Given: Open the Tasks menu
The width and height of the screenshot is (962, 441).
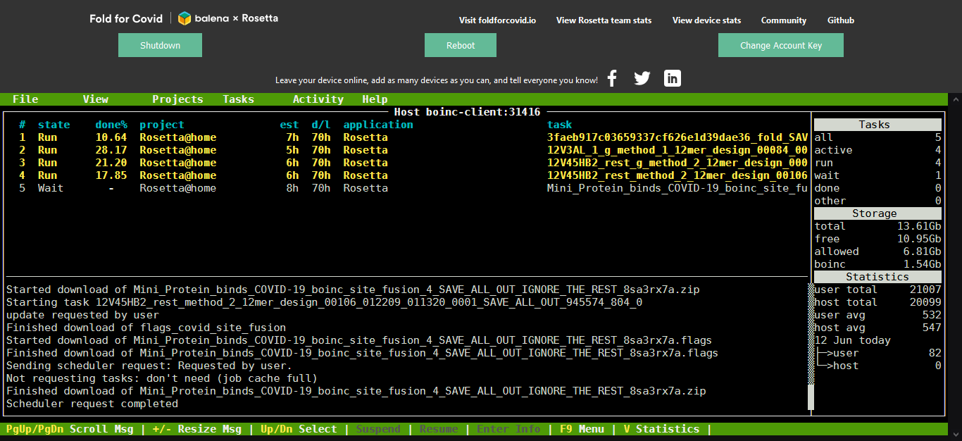Looking at the screenshot, I should pos(238,99).
